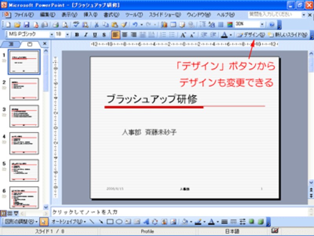Click the デザイン button
Screen dimensions: 314x236
click(x=250, y=35)
